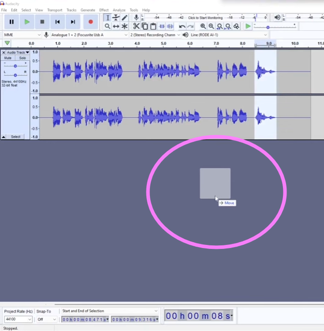Image resolution: width=324 pixels, height=331 pixels.
Task: Select the Envelope tool
Action: [x=116, y=18]
